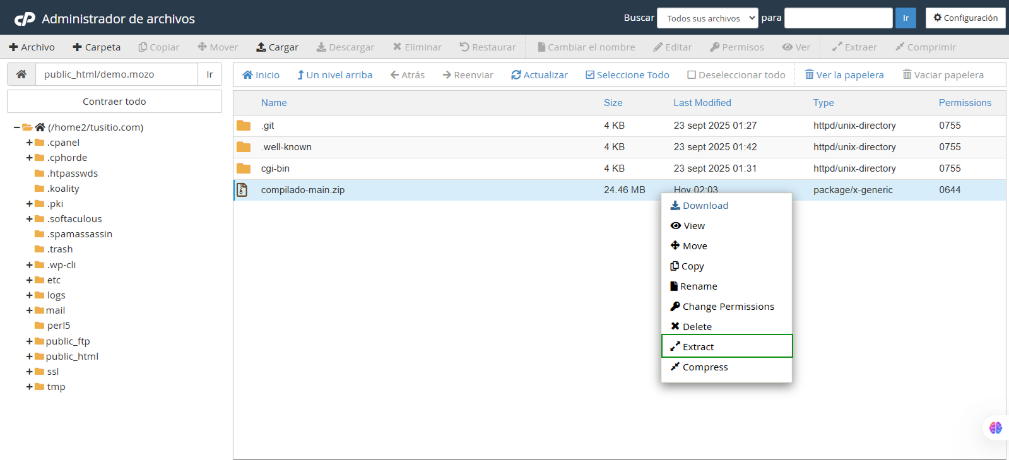This screenshot has height=460, width=1009.
Task: Collapse the home2/tusitio.com root node
Action: (x=17, y=127)
